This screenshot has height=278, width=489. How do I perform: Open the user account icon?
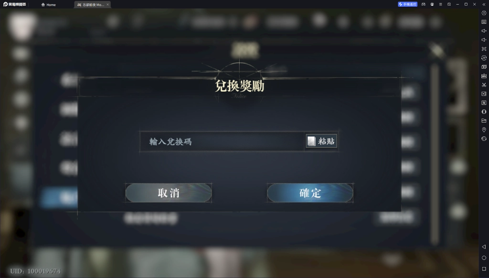click(x=432, y=4)
